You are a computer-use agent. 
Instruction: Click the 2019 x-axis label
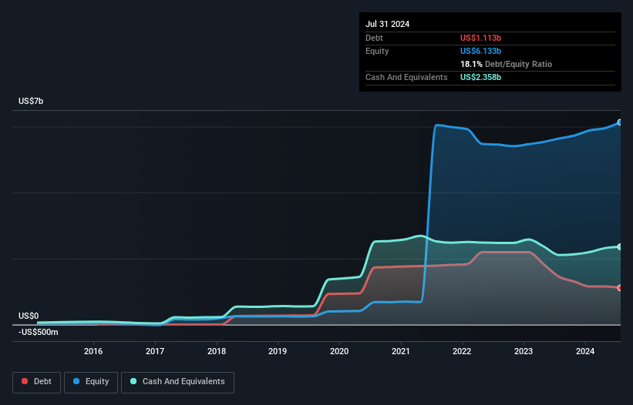coord(278,351)
